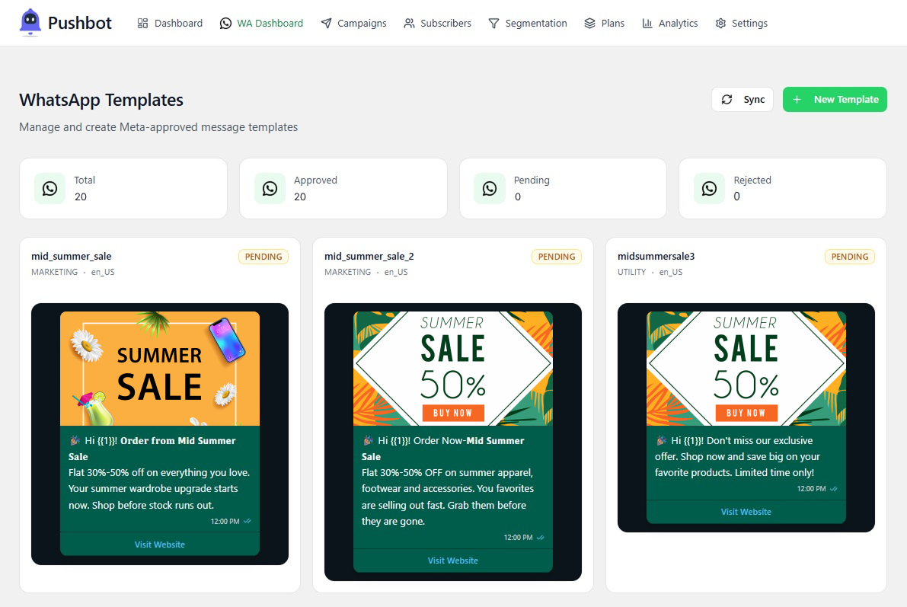Select the mid_summer_sale_2 template title
The width and height of the screenshot is (907, 607).
[x=369, y=257]
